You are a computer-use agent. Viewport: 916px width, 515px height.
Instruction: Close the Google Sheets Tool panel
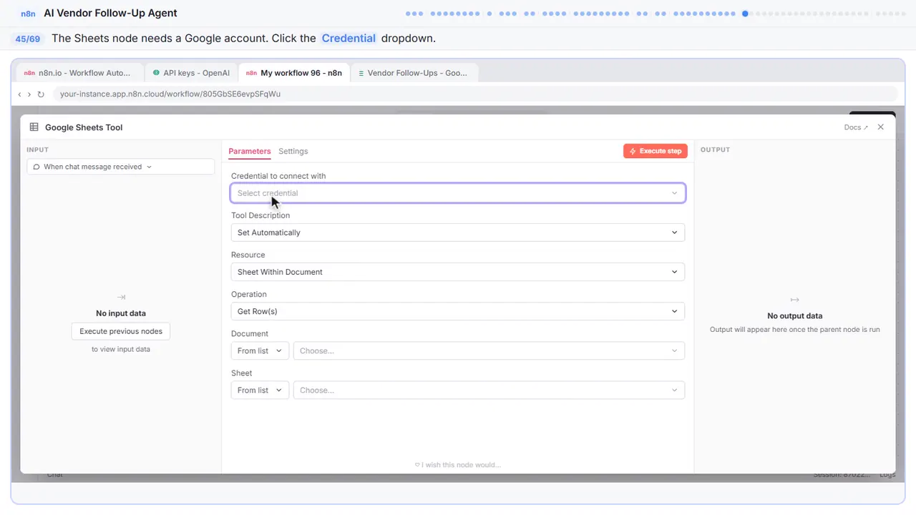pyautogui.click(x=881, y=127)
